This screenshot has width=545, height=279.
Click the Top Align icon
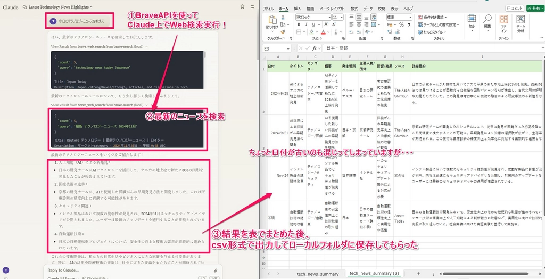point(351,17)
